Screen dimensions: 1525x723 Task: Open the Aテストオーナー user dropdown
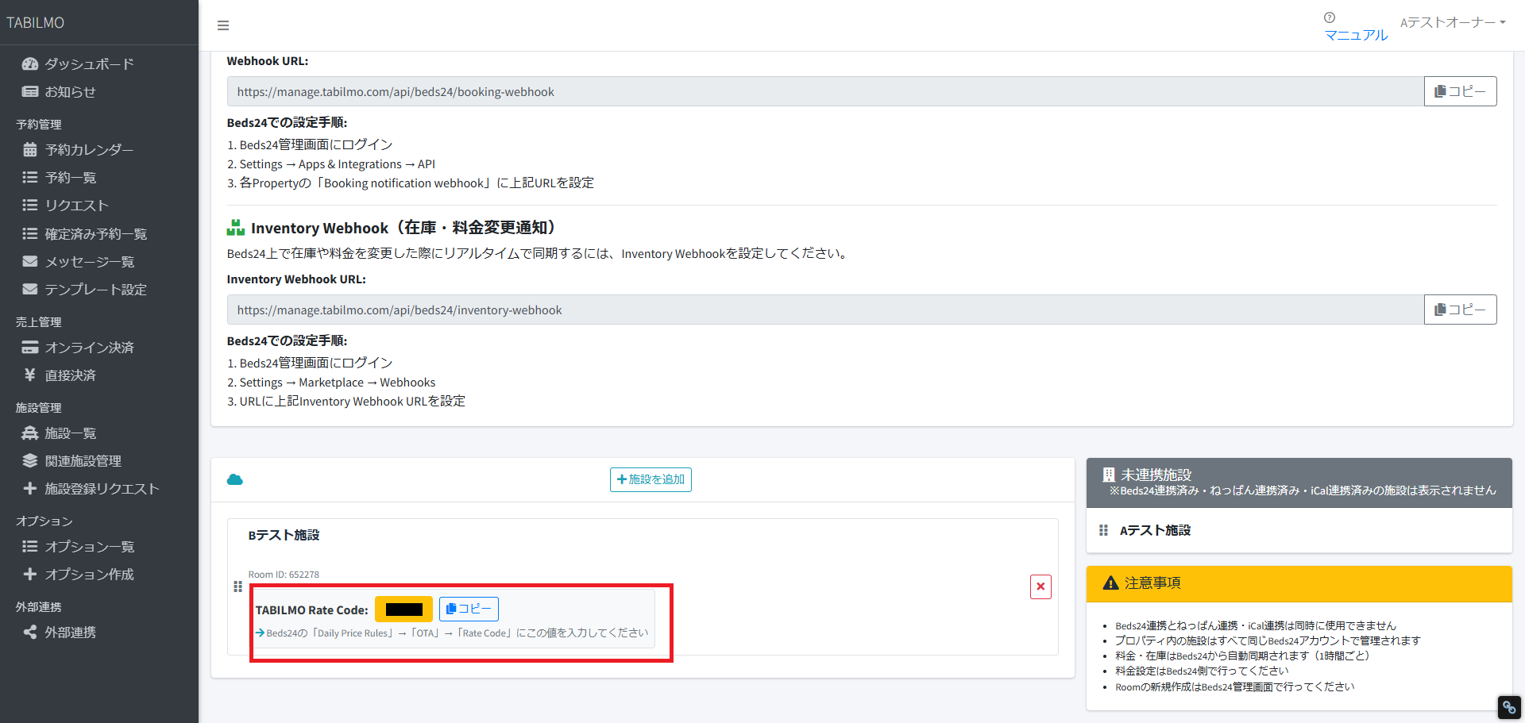(x=1452, y=22)
